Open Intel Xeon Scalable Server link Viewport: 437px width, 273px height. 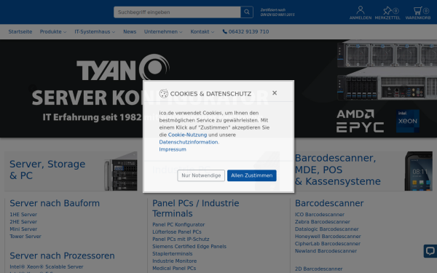click(x=47, y=267)
